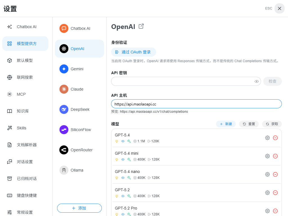This screenshot has width=288, height=216.
Task: Remove GPT-5.2 model with minus icon
Action: tap(275, 193)
